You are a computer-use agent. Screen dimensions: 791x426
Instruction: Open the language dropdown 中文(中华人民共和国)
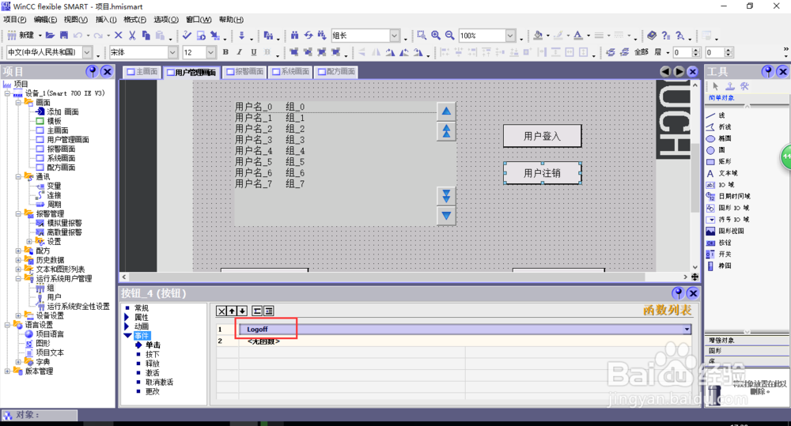tap(87, 52)
